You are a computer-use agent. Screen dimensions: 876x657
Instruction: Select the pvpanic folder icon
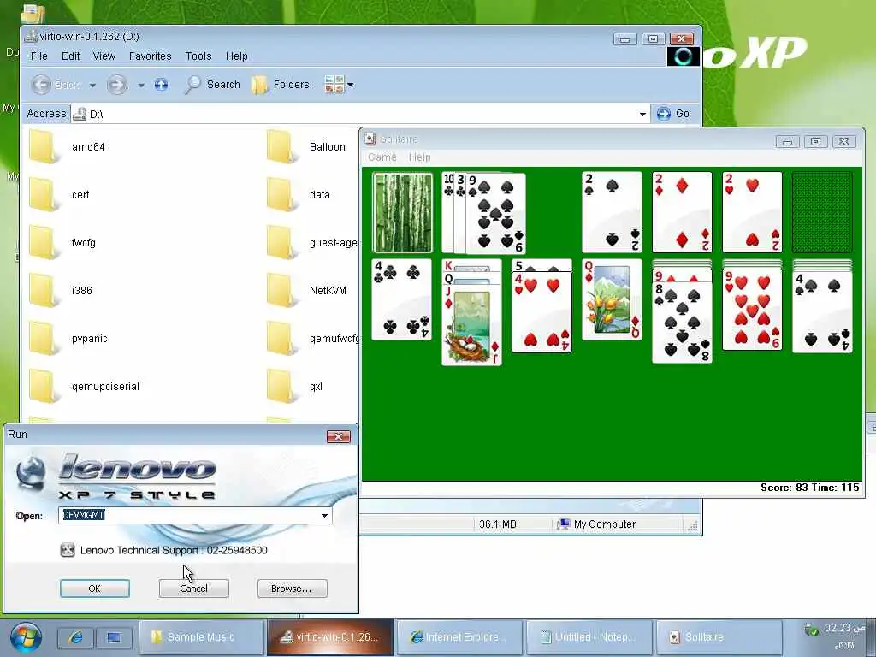click(44, 339)
